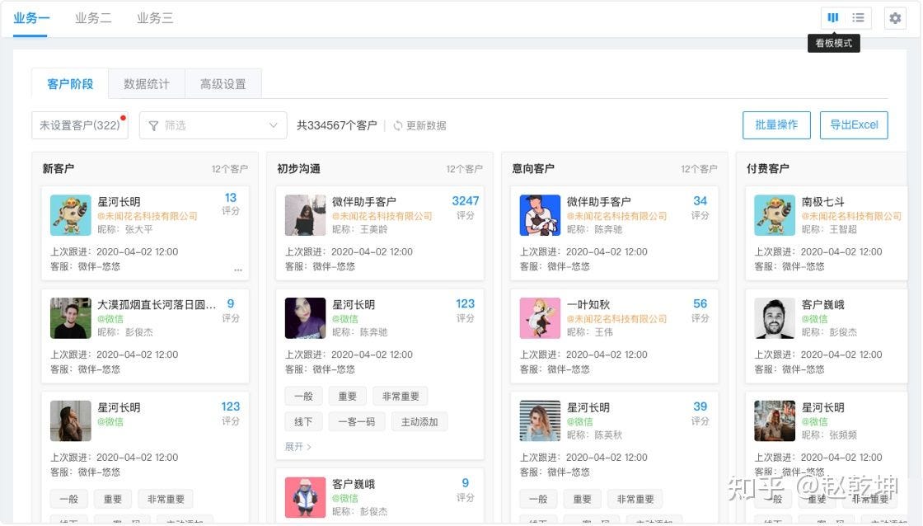Click the 一客一码 tag in 初步沟通 column
Image resolution: width=923 pixels, height=526 pixels.
[x=357, y=422]
